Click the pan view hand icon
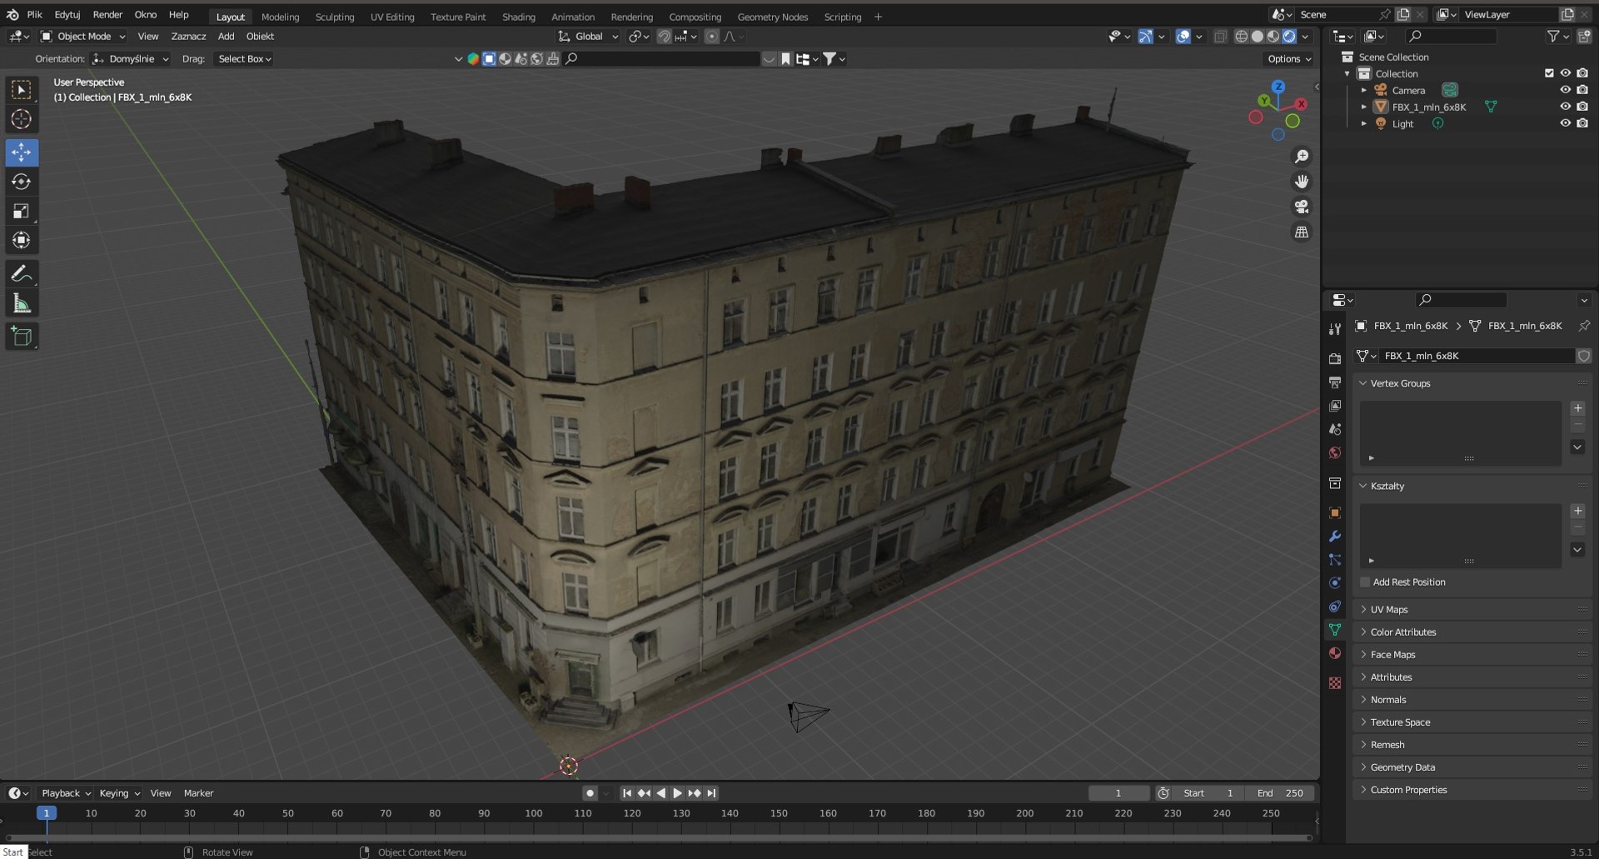Screen dimensions: 1599x859 click(x=1301, y=182)
